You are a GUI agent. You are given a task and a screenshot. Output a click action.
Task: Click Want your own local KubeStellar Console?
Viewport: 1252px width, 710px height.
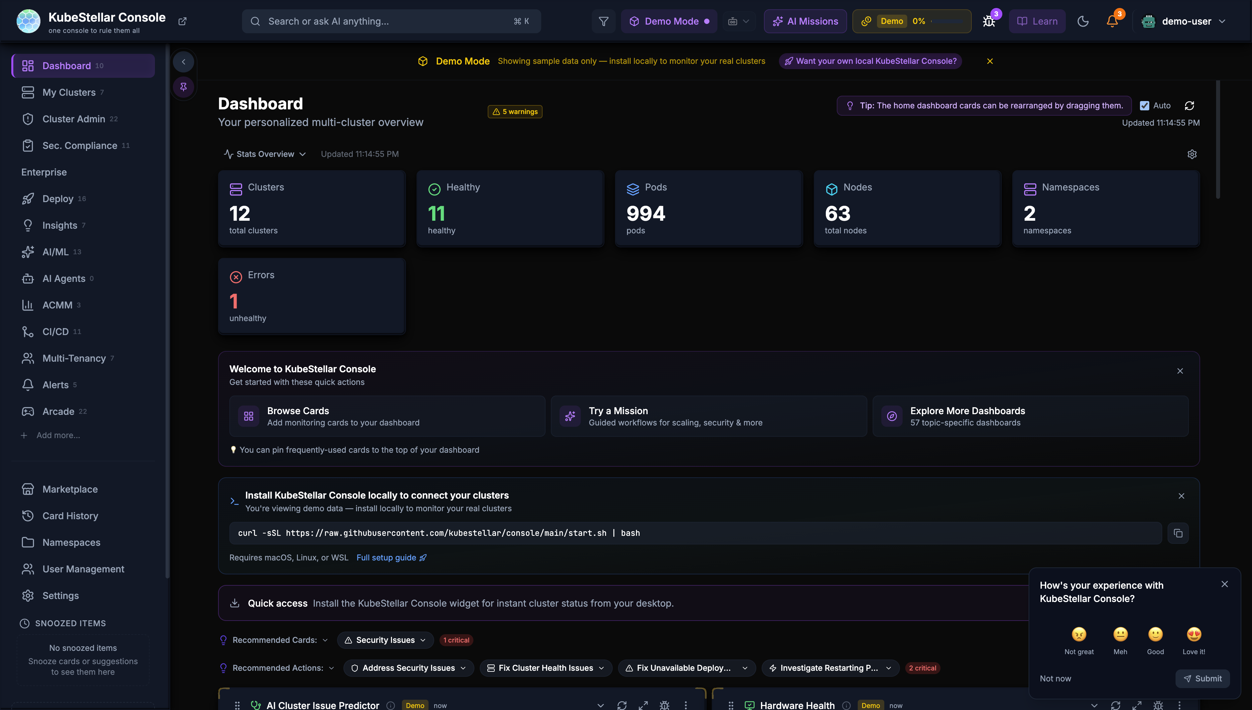tap(870, 61)
